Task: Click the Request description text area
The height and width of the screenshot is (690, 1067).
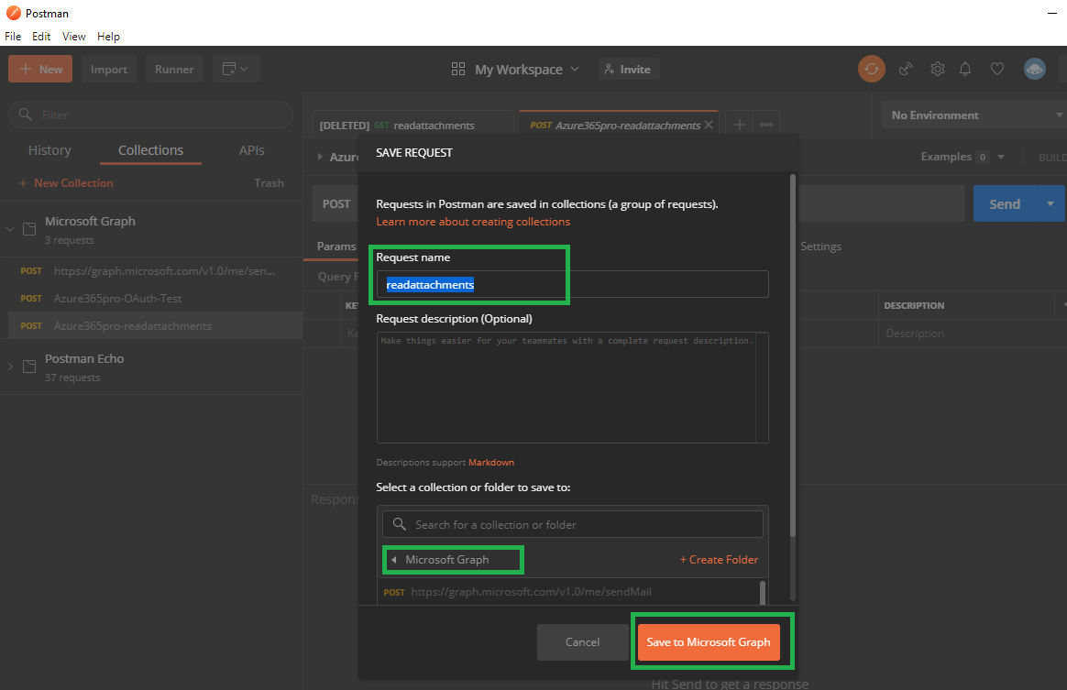Action: 572,388
